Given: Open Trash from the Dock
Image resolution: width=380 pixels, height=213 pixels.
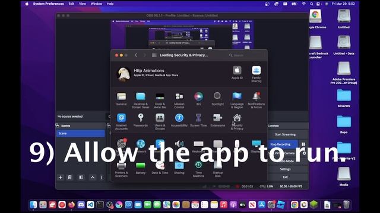Looking at the screenshot, I should [x=347, y=205].
